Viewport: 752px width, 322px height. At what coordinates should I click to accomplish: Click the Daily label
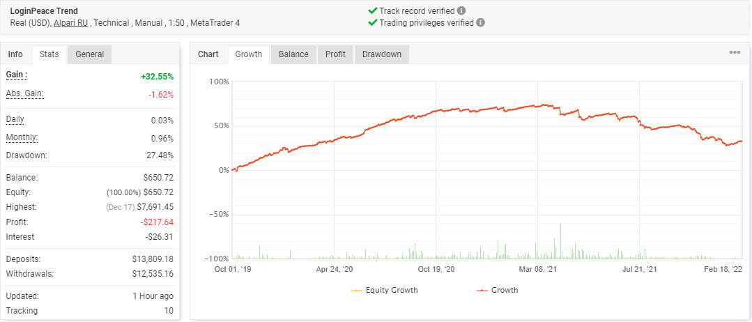click(15, 119)
